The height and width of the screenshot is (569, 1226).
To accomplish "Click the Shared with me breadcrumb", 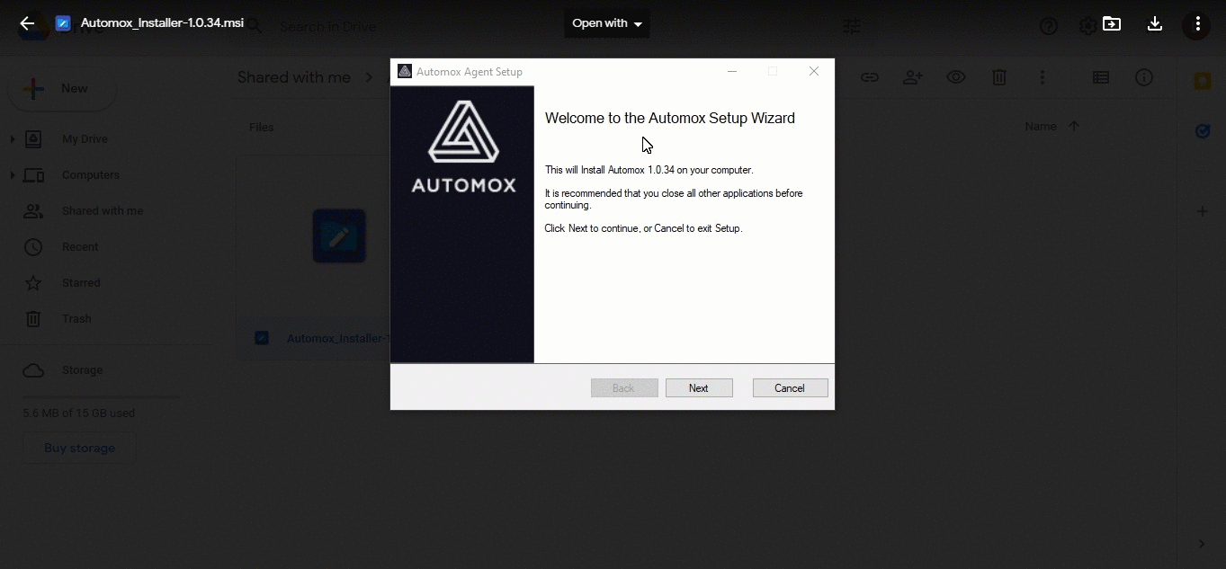I will click(294, 78).
